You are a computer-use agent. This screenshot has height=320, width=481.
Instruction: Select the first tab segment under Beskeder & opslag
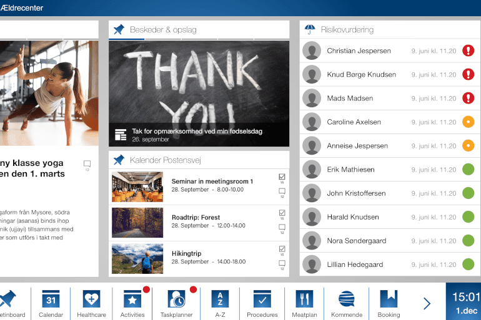click(127, 39)
